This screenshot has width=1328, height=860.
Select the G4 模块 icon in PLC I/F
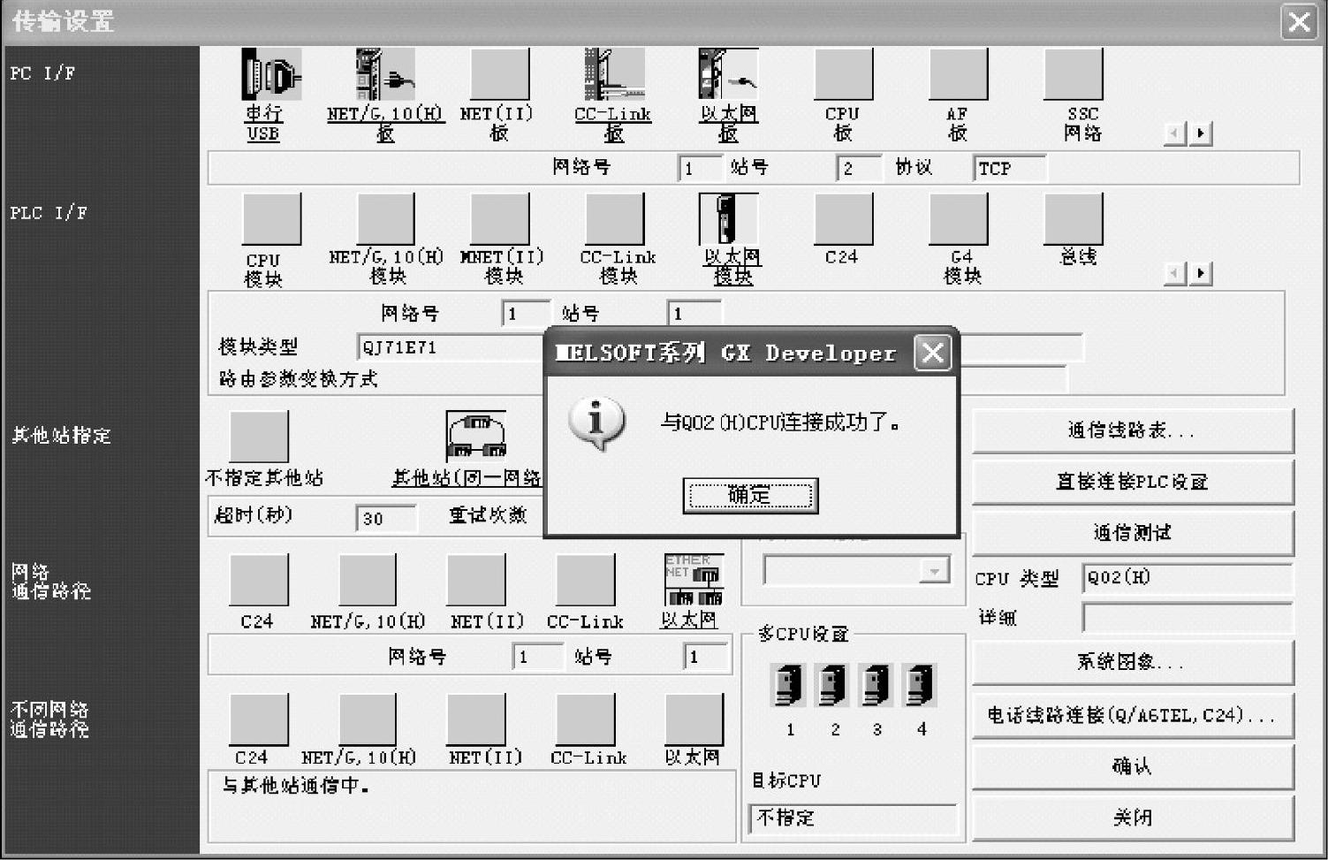(958, 218)
